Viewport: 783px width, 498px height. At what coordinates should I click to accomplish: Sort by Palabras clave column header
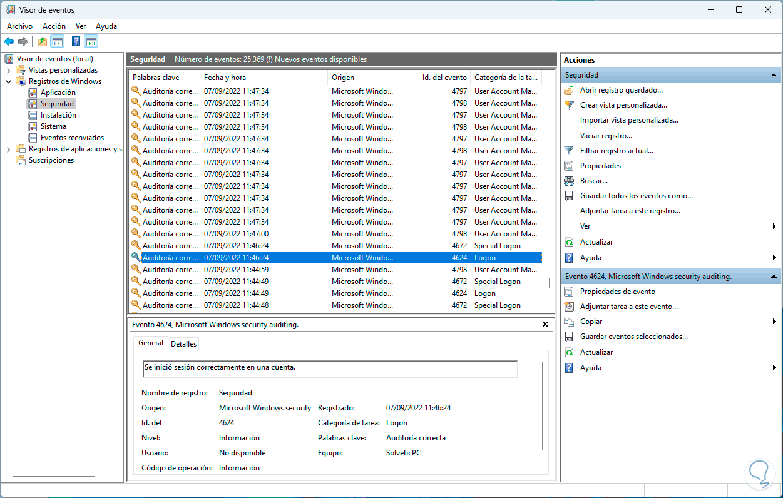[164, 78]
